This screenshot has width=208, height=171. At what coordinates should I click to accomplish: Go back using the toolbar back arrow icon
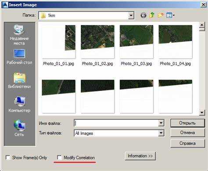pyautogui.click(x=143, y=15)
